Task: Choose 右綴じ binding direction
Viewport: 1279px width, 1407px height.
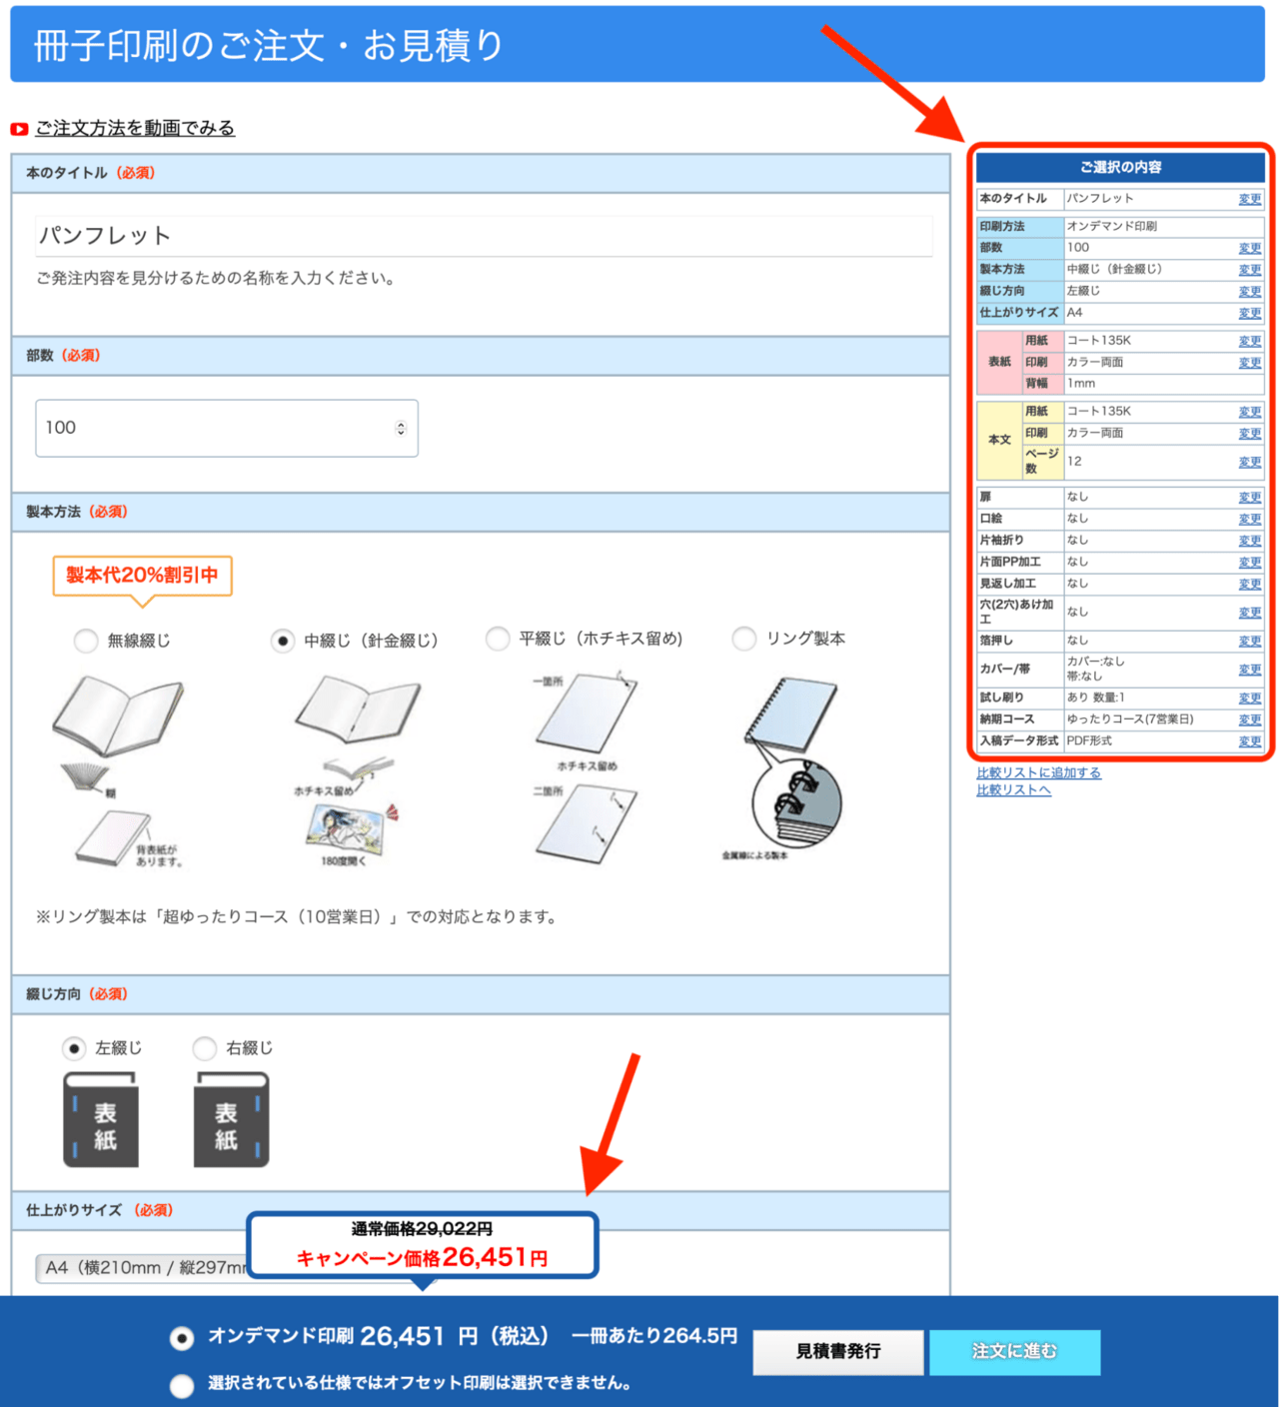Action: [x=206, y=1048]
